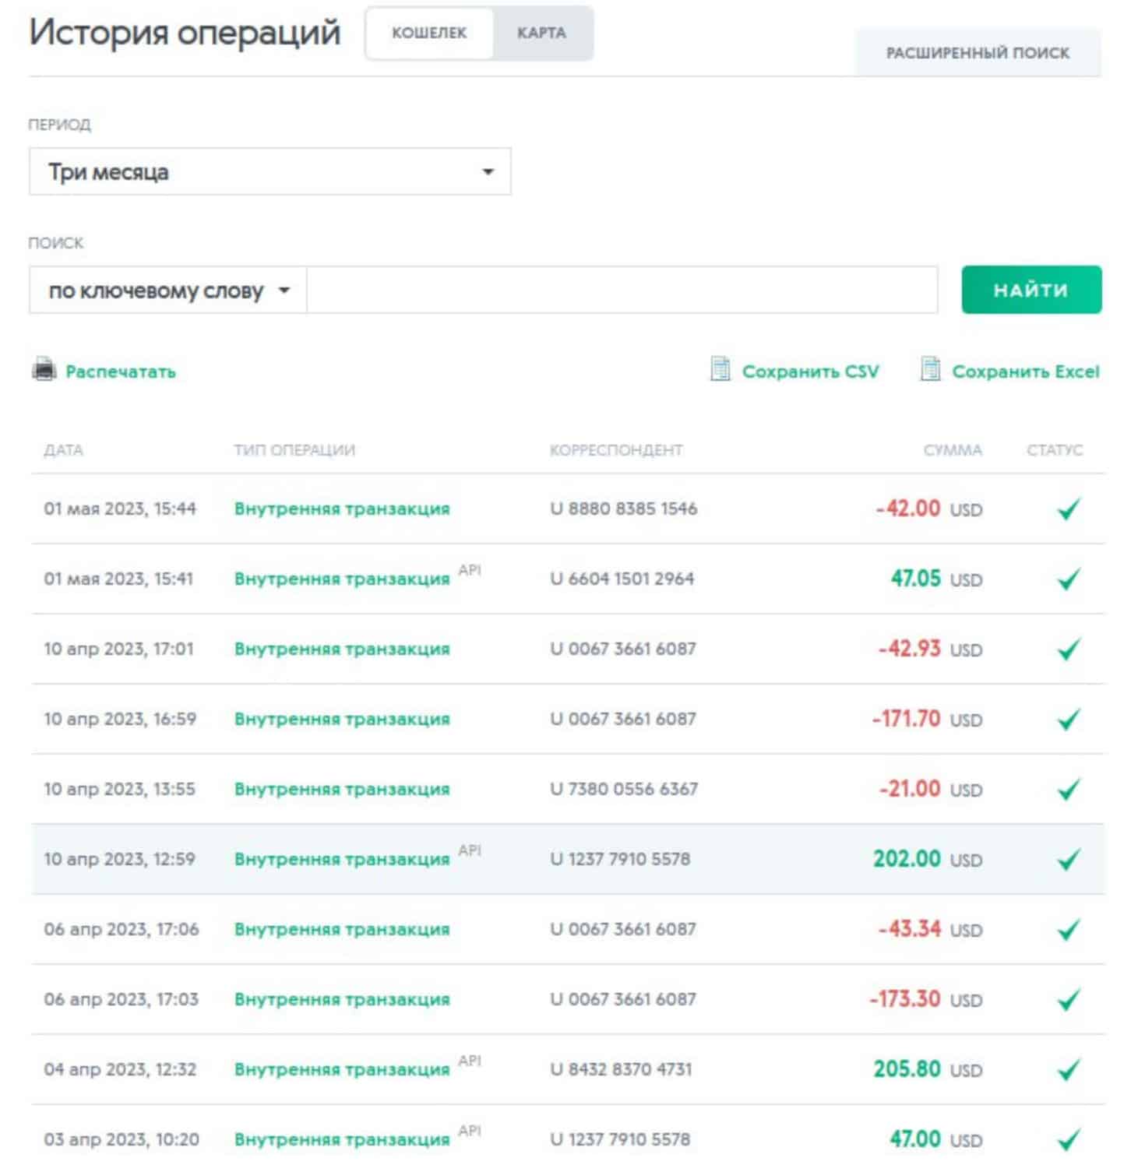Click the printer icon next to Распечатать
This screenshot has height=1165, width=1145.
tap(44, 370)
